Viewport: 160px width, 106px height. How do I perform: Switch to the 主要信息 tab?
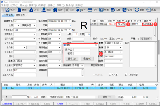(8, 15)
